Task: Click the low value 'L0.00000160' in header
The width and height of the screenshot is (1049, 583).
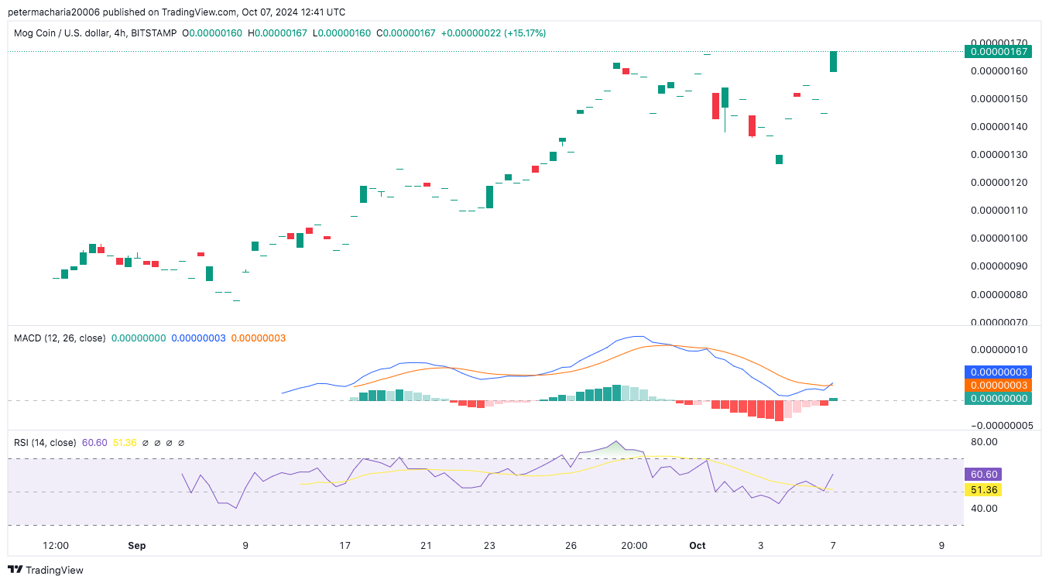Action: pos(341,33)
